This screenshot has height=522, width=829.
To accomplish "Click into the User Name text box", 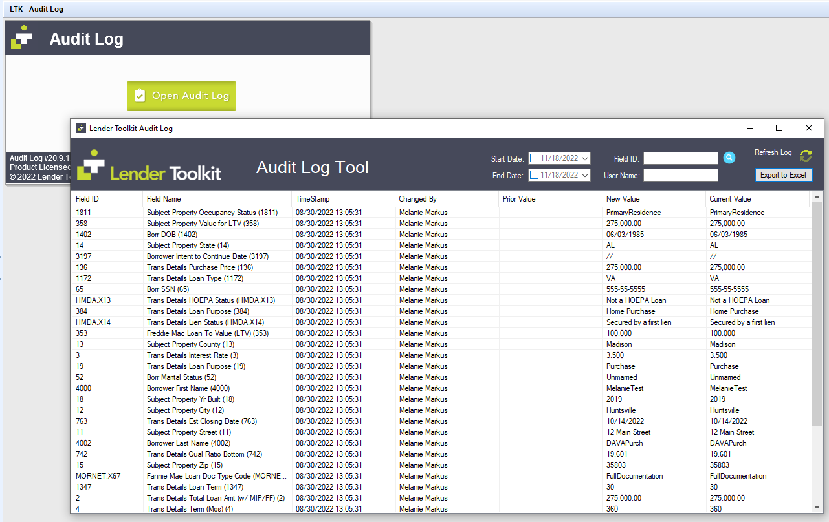I will (x=680, y=175).
